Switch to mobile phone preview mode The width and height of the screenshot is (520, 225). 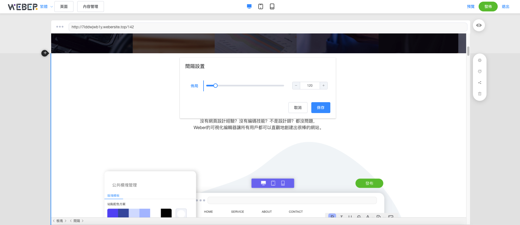272,7
